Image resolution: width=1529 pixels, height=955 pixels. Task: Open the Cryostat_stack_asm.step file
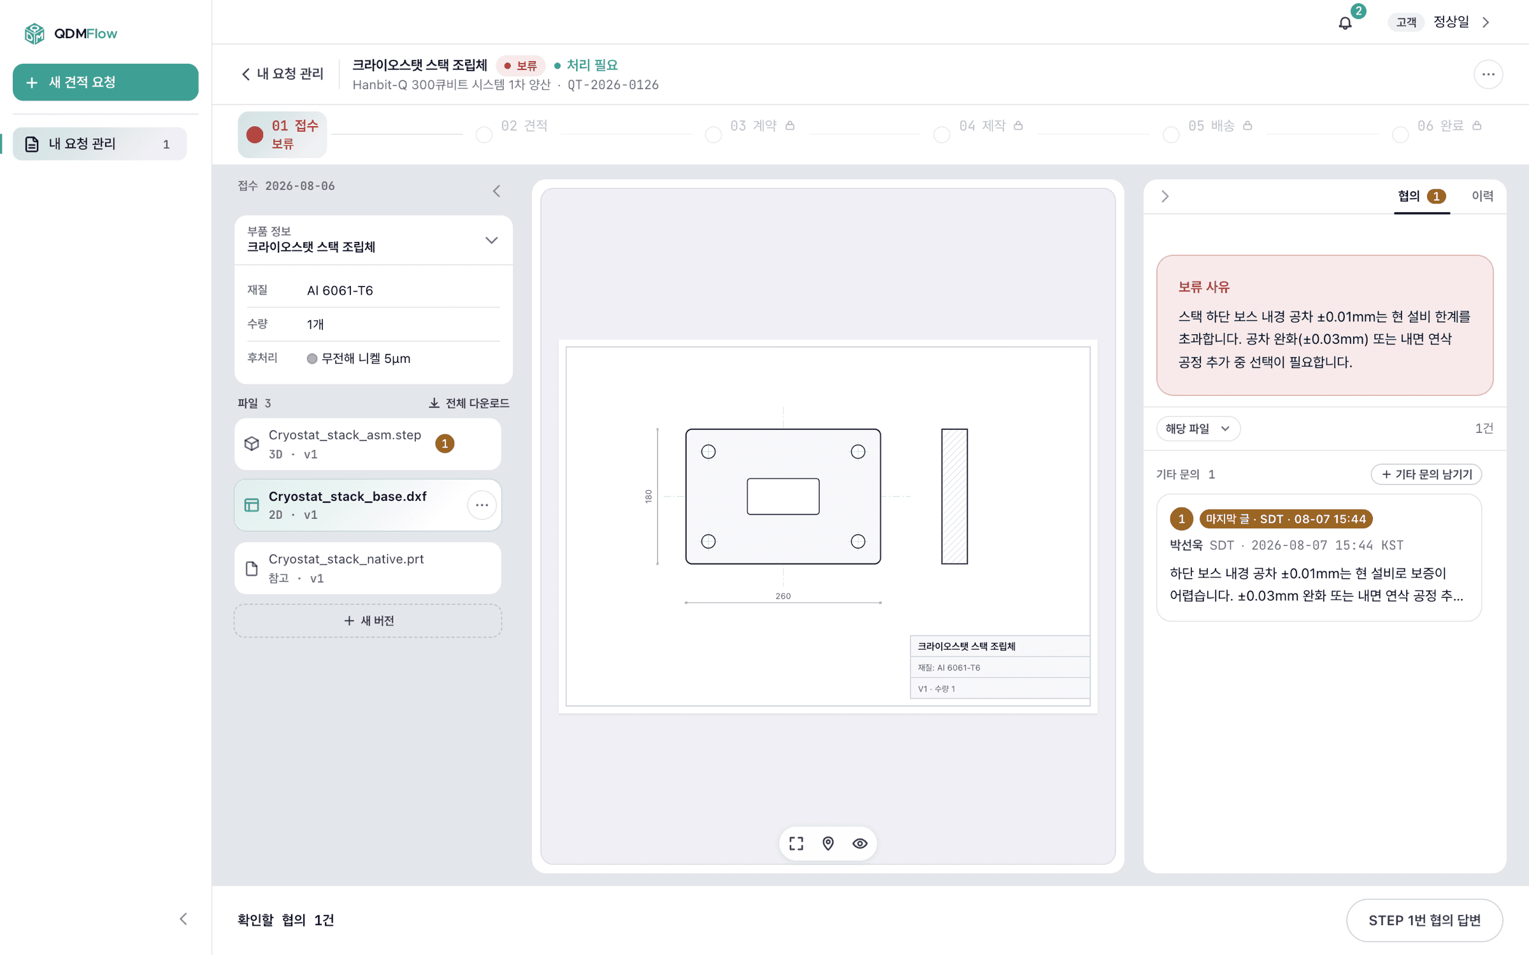click(368, 444)
